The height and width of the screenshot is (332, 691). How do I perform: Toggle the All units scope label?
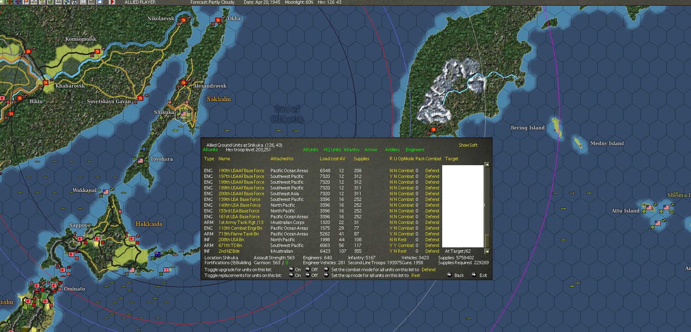tap(210, 150)
